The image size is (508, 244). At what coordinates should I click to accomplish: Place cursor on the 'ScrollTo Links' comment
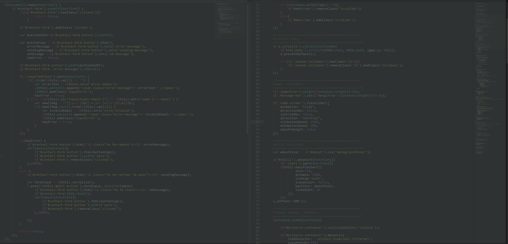[x=286, y=39]
